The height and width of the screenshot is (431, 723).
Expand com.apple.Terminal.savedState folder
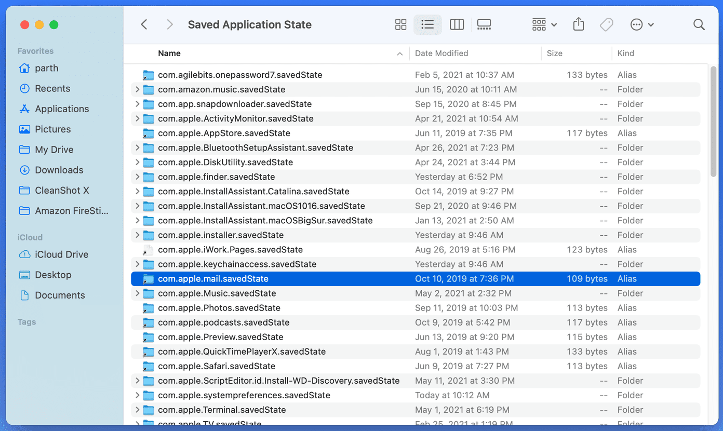[x=137, y=410]
